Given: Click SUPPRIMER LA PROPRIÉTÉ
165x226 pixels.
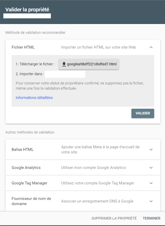Looking at the screenshot, I should point(114,218).
